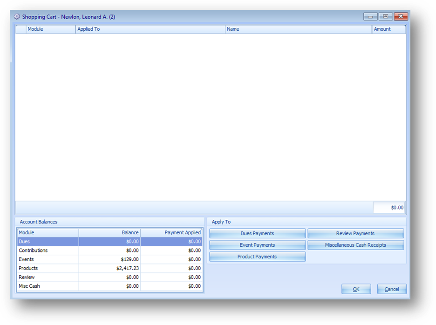The height and width of the screenshot is (325, 436).
Task: Minimize the Shopping Cart window
Action: point(370,16)
